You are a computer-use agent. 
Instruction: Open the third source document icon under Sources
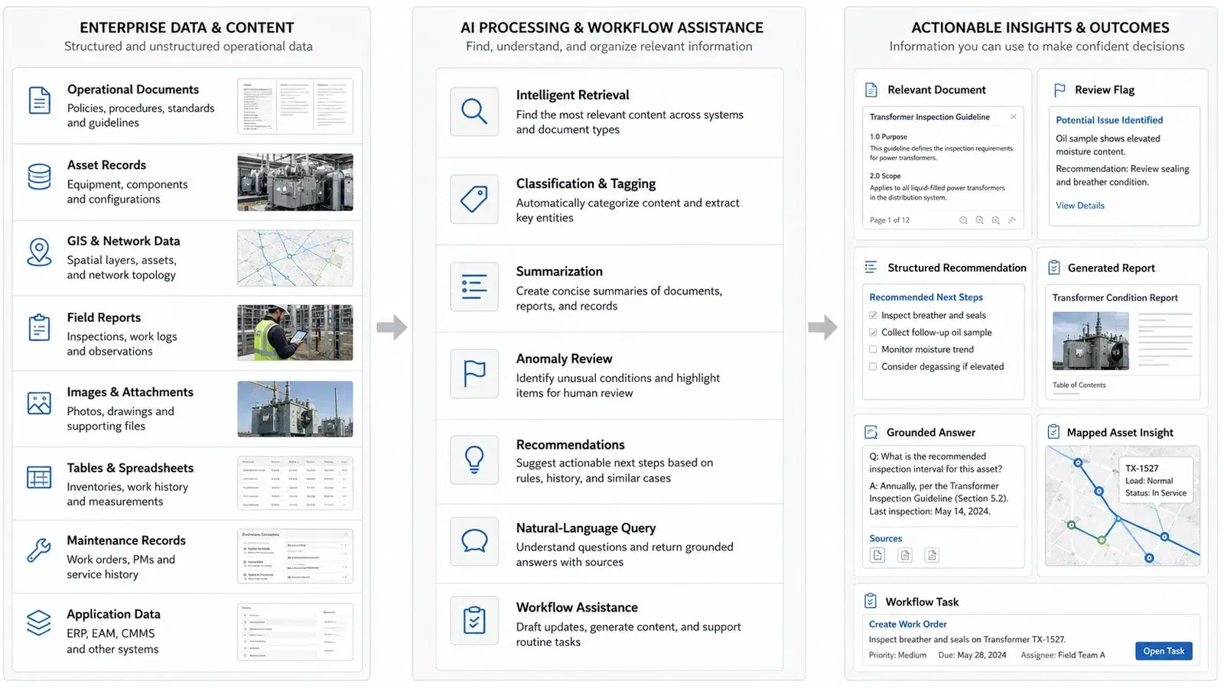coord(932,556)
